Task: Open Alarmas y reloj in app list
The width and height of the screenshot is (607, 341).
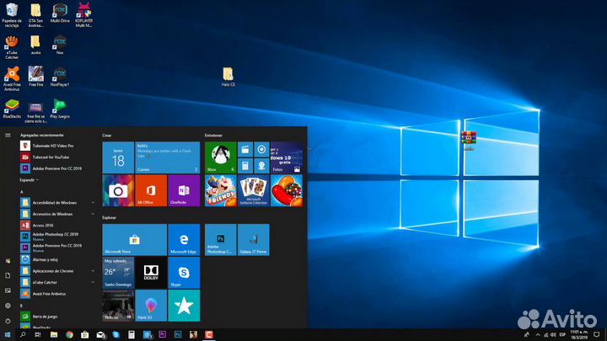Action: tap(57, 259)
